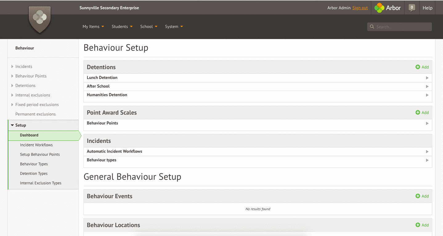
Task: Select Detention Types in the sidebar
Action: pos(34,174)
